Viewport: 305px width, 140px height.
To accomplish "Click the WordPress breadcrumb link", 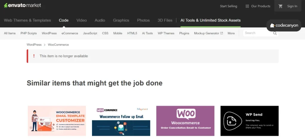I will 34,45.
